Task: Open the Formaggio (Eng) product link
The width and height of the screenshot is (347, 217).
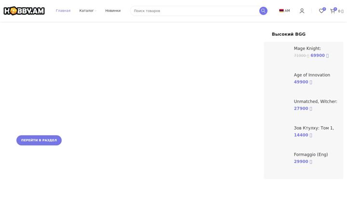Action: pyautogui.click(x=311, y=155)
